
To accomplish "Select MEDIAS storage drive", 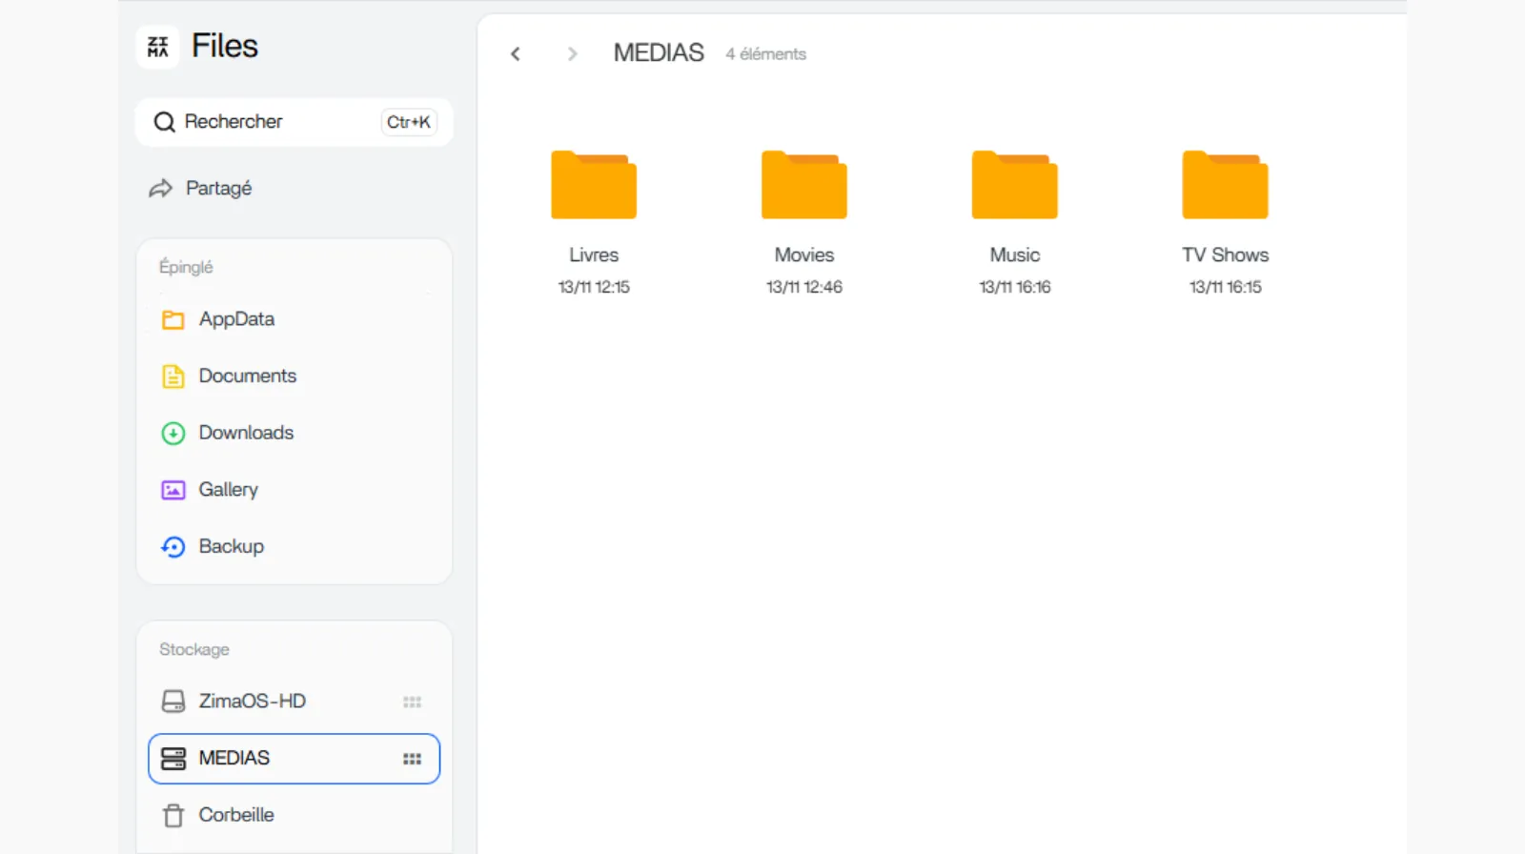I will point(234,759).
